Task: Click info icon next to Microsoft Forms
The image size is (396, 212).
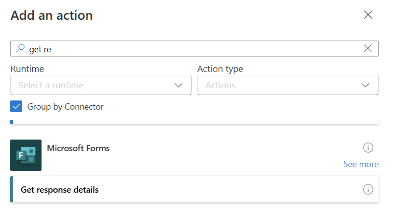Action: 368,147
